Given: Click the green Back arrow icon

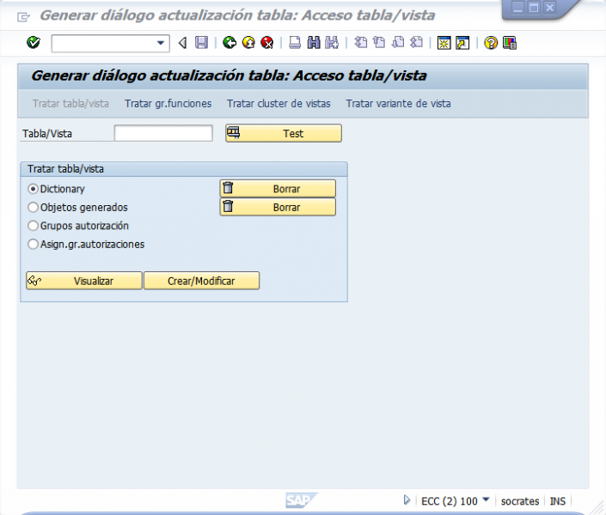Looking at the screenshot, I should [x=230, y=43].
